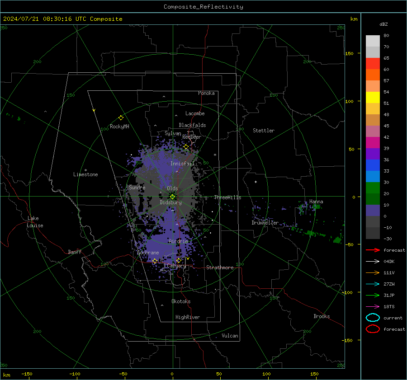Select the purple 10 dBZ color swatch
This screenshot has width=407, height=380.
[373, 211]
